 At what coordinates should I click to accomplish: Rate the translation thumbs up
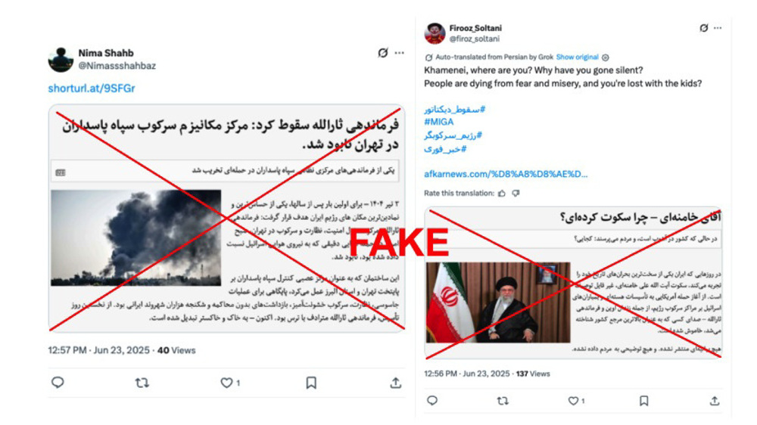point(502,194)
